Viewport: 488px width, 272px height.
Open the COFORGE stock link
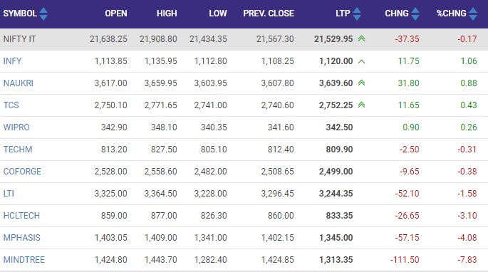(x=22, y=172)
